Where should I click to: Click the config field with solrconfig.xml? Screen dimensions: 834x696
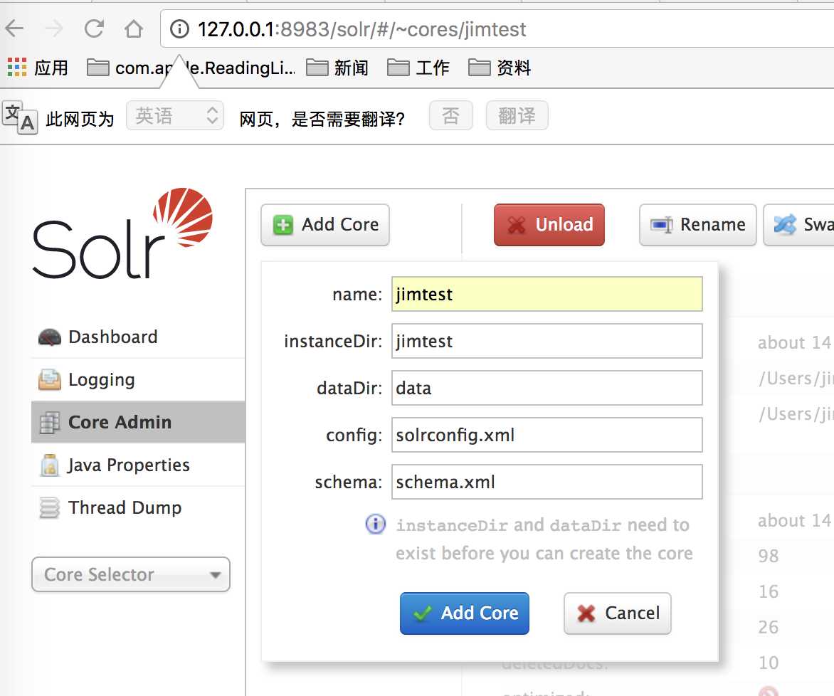click(x=547, y=435)
